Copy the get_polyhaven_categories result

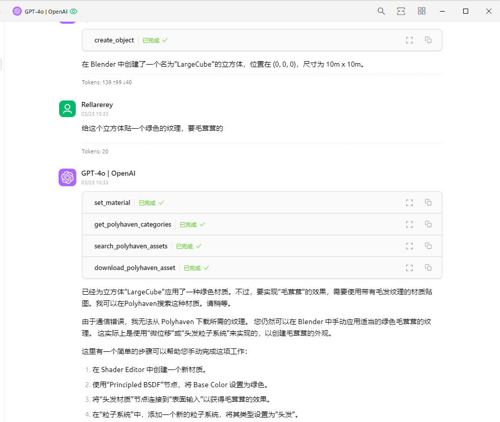coord(428,224)
